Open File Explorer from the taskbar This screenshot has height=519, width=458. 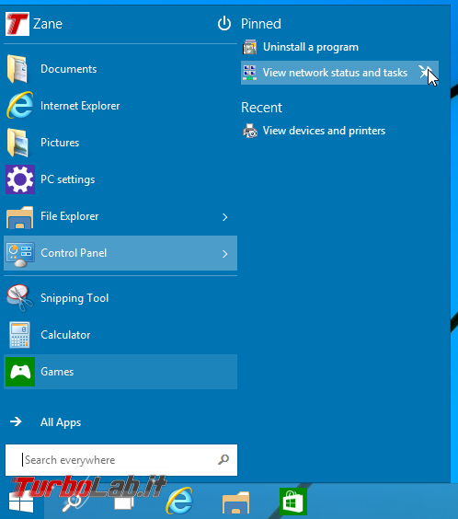[235, 502]
